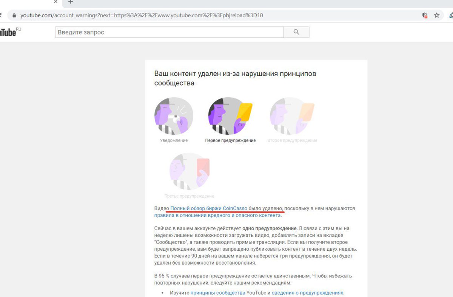Click the search field 'Введите запрос'
The height and width of the screenshot is (297, 453).
pyautogui.click(x=169, y=32)
